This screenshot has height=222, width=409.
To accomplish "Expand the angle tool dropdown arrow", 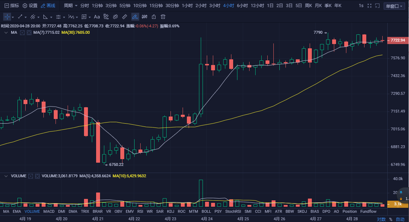I will tap(51, 17).
